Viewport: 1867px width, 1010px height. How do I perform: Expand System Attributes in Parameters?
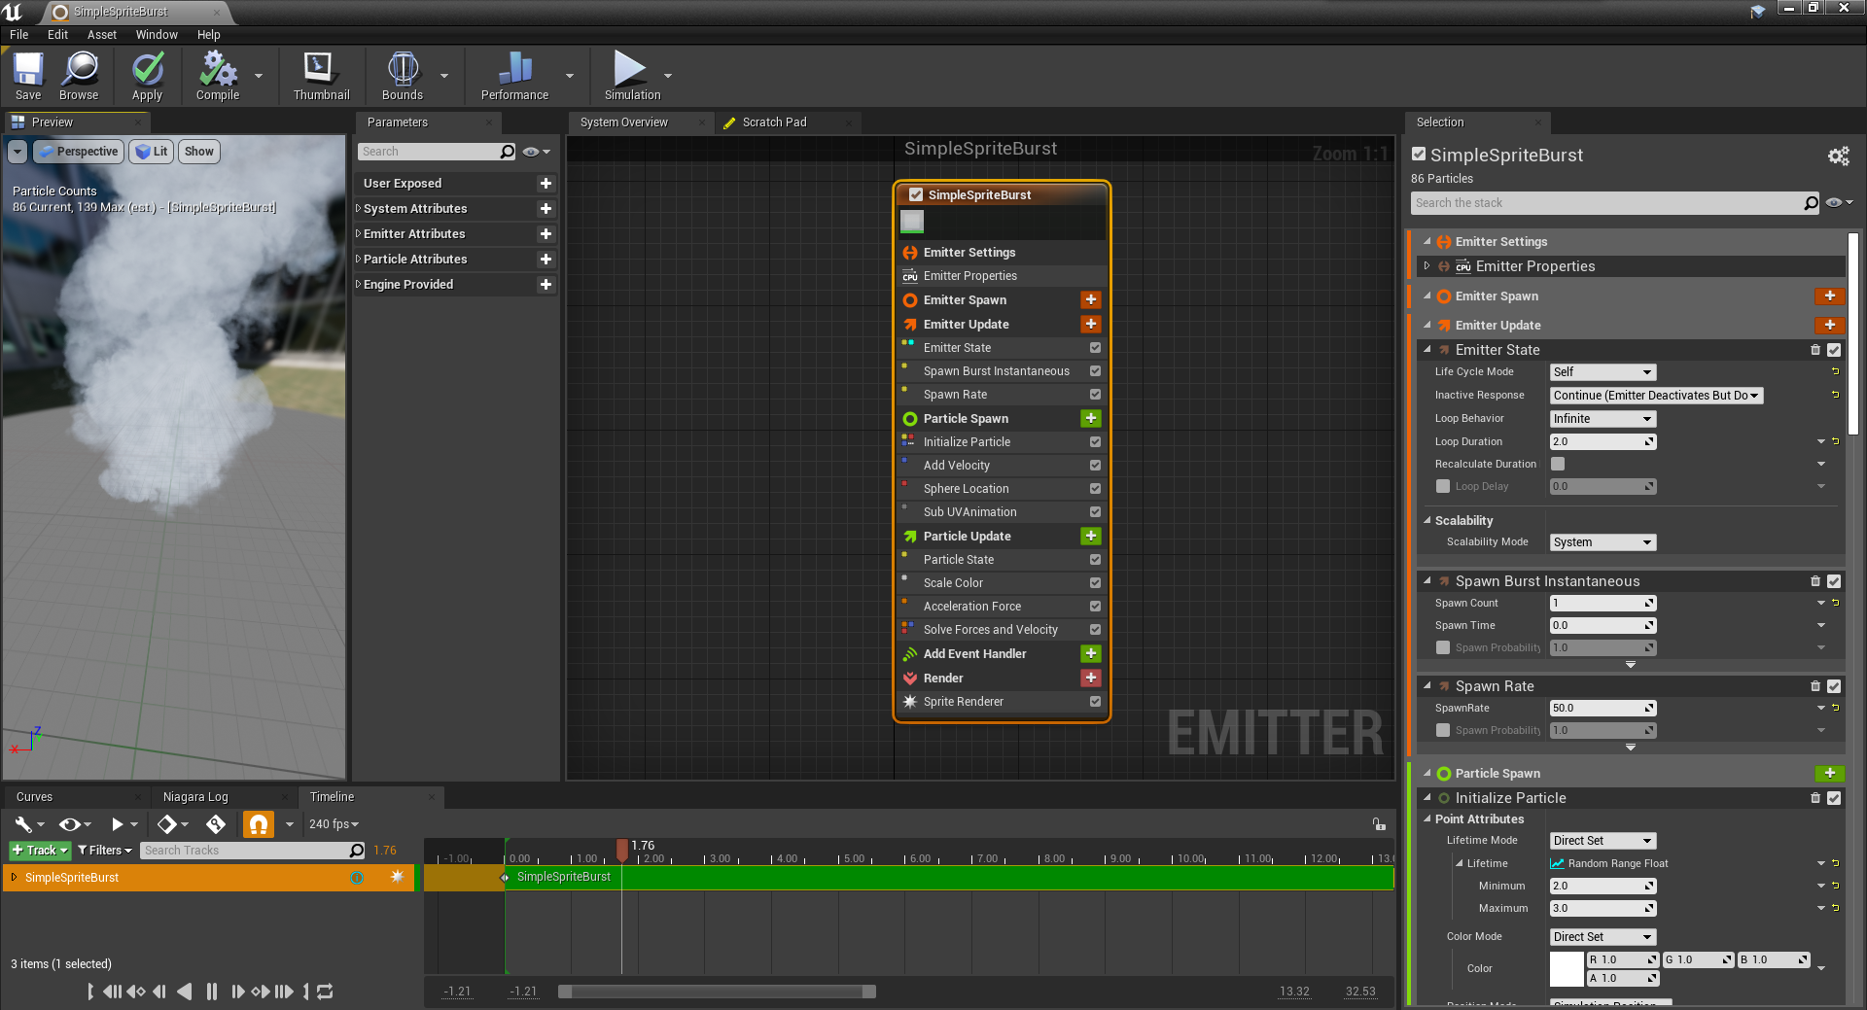click(358, 208)
